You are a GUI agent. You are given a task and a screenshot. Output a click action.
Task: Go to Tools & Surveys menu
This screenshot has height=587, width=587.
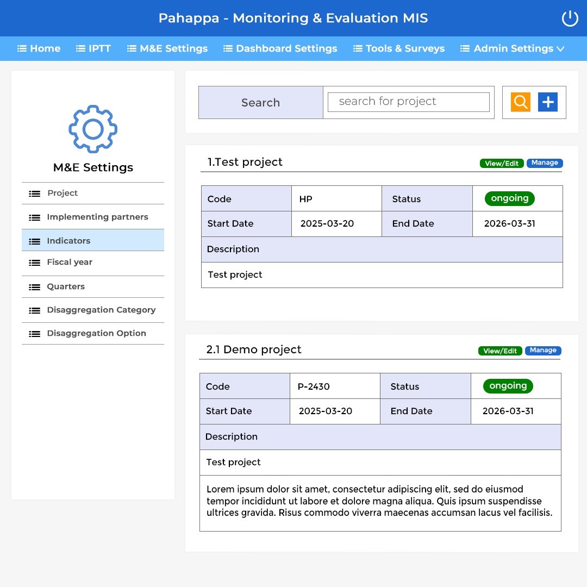click(399, 48)
